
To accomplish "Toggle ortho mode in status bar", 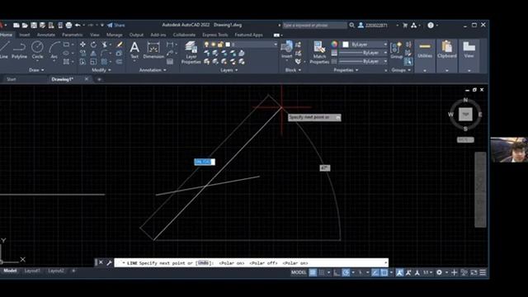I will point(337,272).
